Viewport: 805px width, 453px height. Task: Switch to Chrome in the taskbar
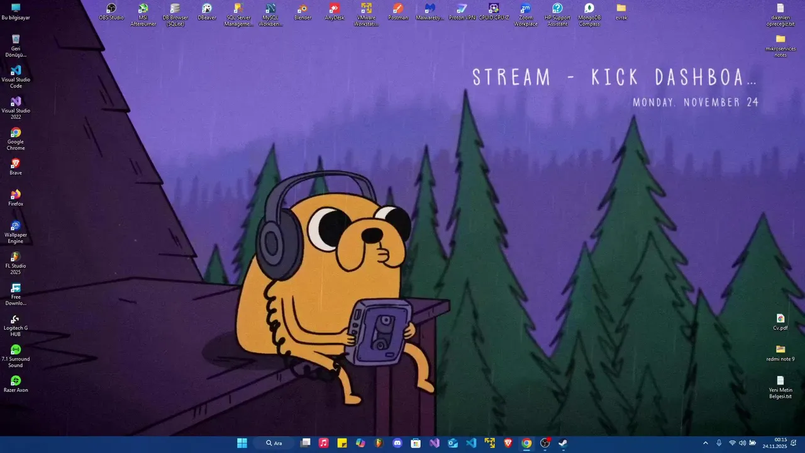point(526,443)
